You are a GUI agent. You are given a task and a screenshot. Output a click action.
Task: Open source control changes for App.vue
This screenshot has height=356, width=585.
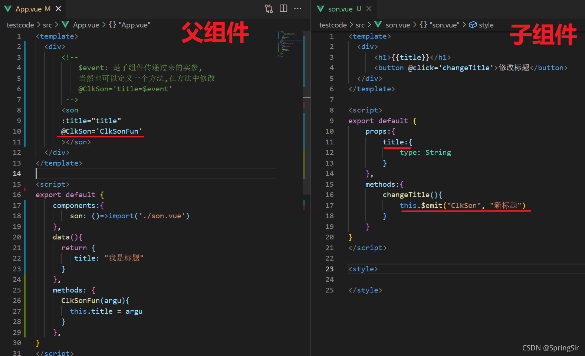click(269, 9)
